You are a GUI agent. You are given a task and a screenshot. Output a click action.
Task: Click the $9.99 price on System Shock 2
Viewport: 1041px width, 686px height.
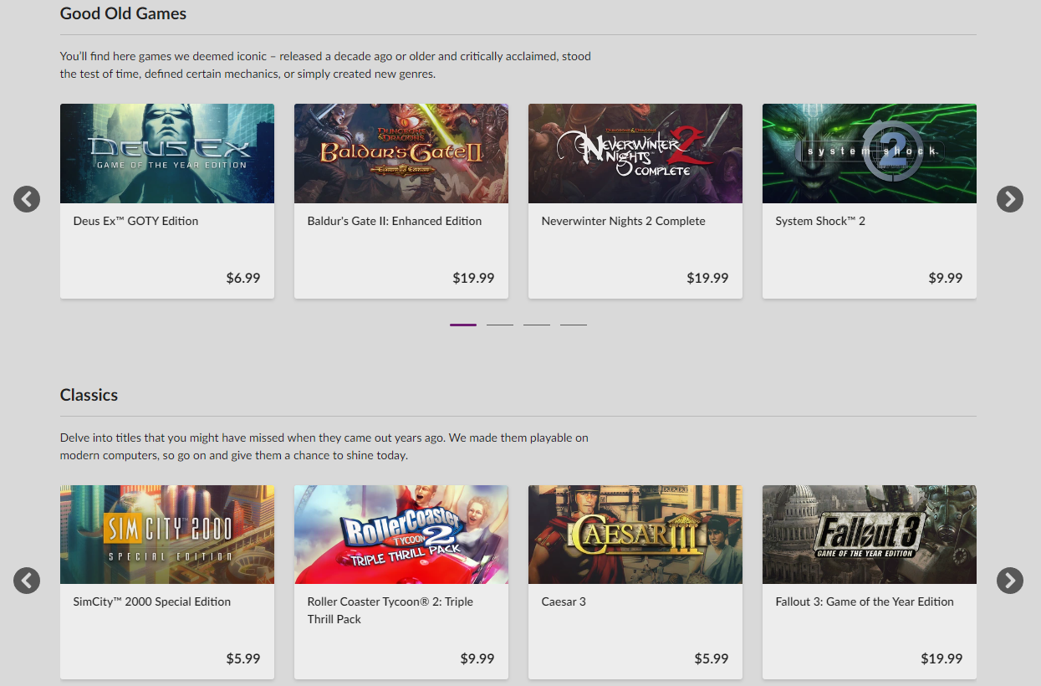pos(946,278)
